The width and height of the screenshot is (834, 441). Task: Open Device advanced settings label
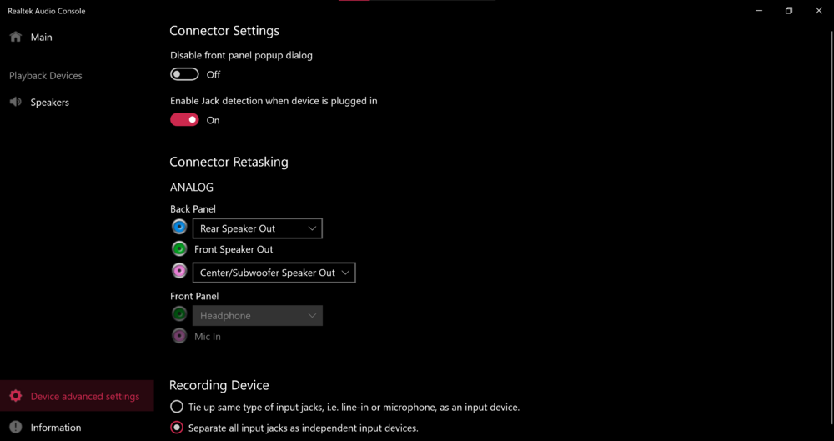[85, 397]
